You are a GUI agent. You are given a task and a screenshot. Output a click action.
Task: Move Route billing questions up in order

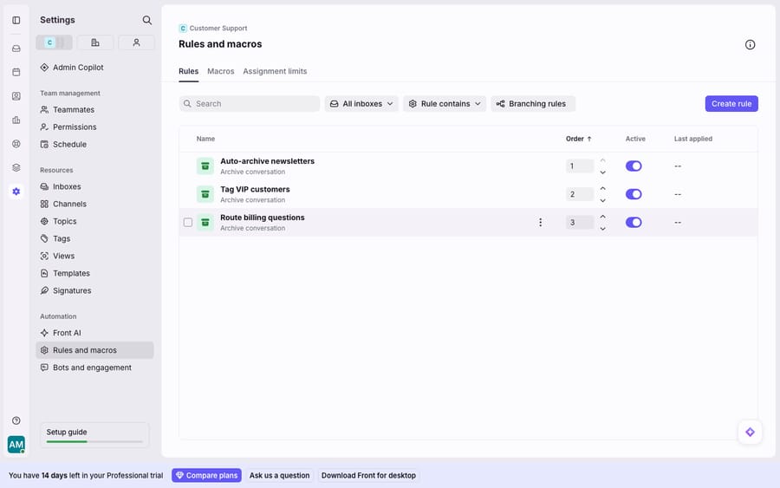pyautogui.click(x=602, y=217)
